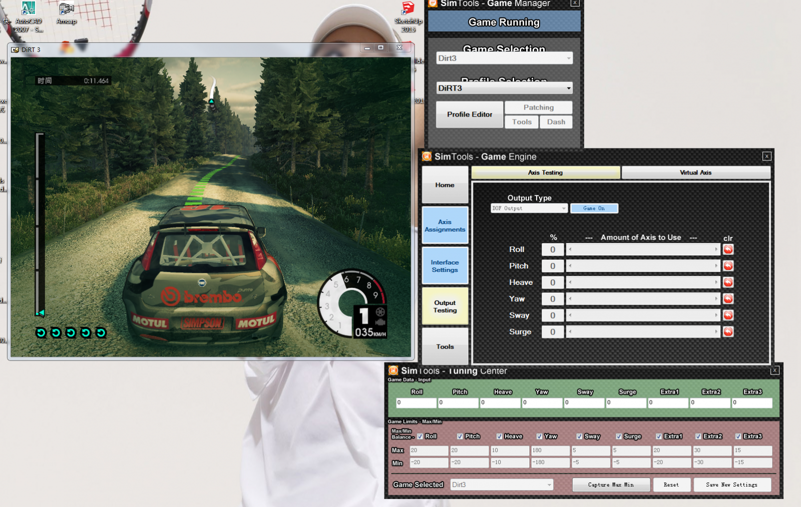Open the Game Selected dropdown in Tuning Center
The width and height of the screenshot is (801, 507).
(502, 484)
